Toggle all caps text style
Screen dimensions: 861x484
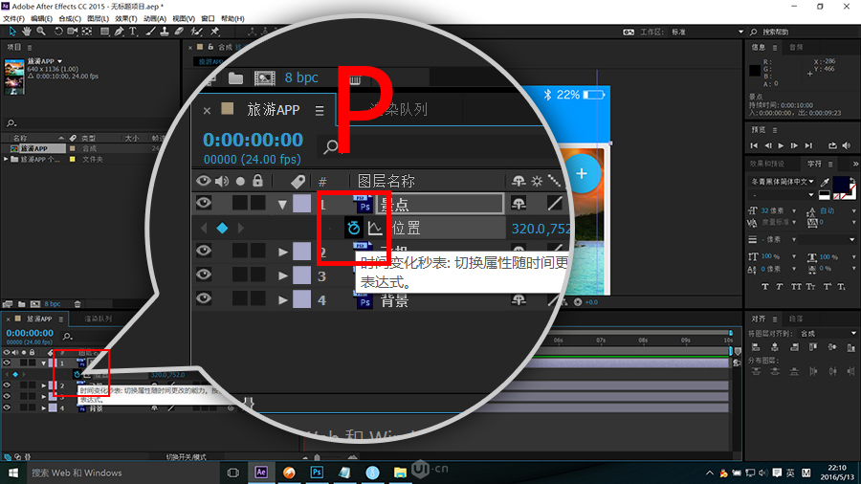pyautogui.click(x=796, y=286)
